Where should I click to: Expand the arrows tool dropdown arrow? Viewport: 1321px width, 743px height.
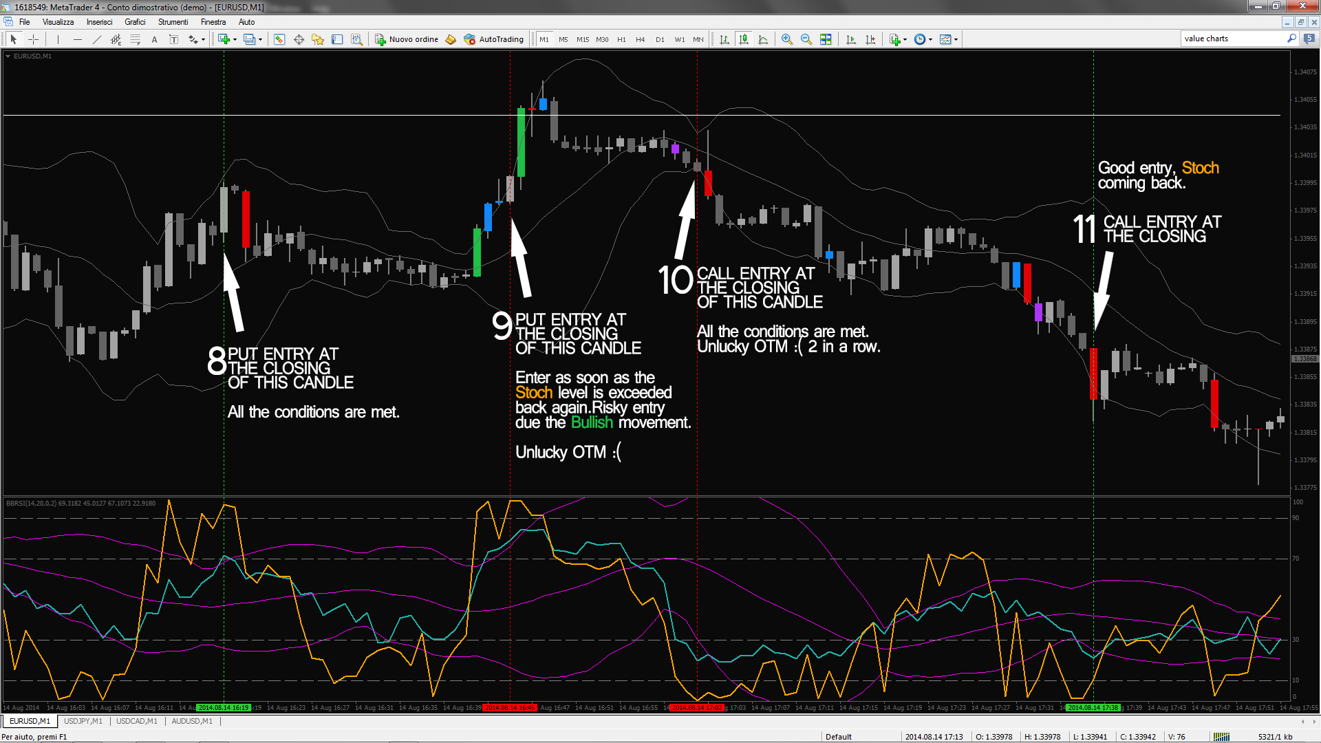[x=203, y=39]
